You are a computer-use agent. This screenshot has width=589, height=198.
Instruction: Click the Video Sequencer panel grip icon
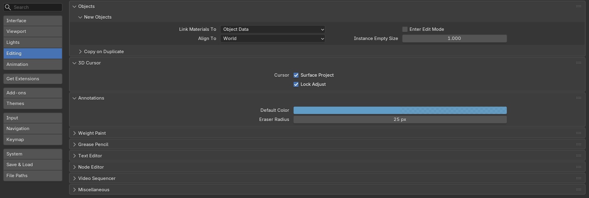click(579, 178)
